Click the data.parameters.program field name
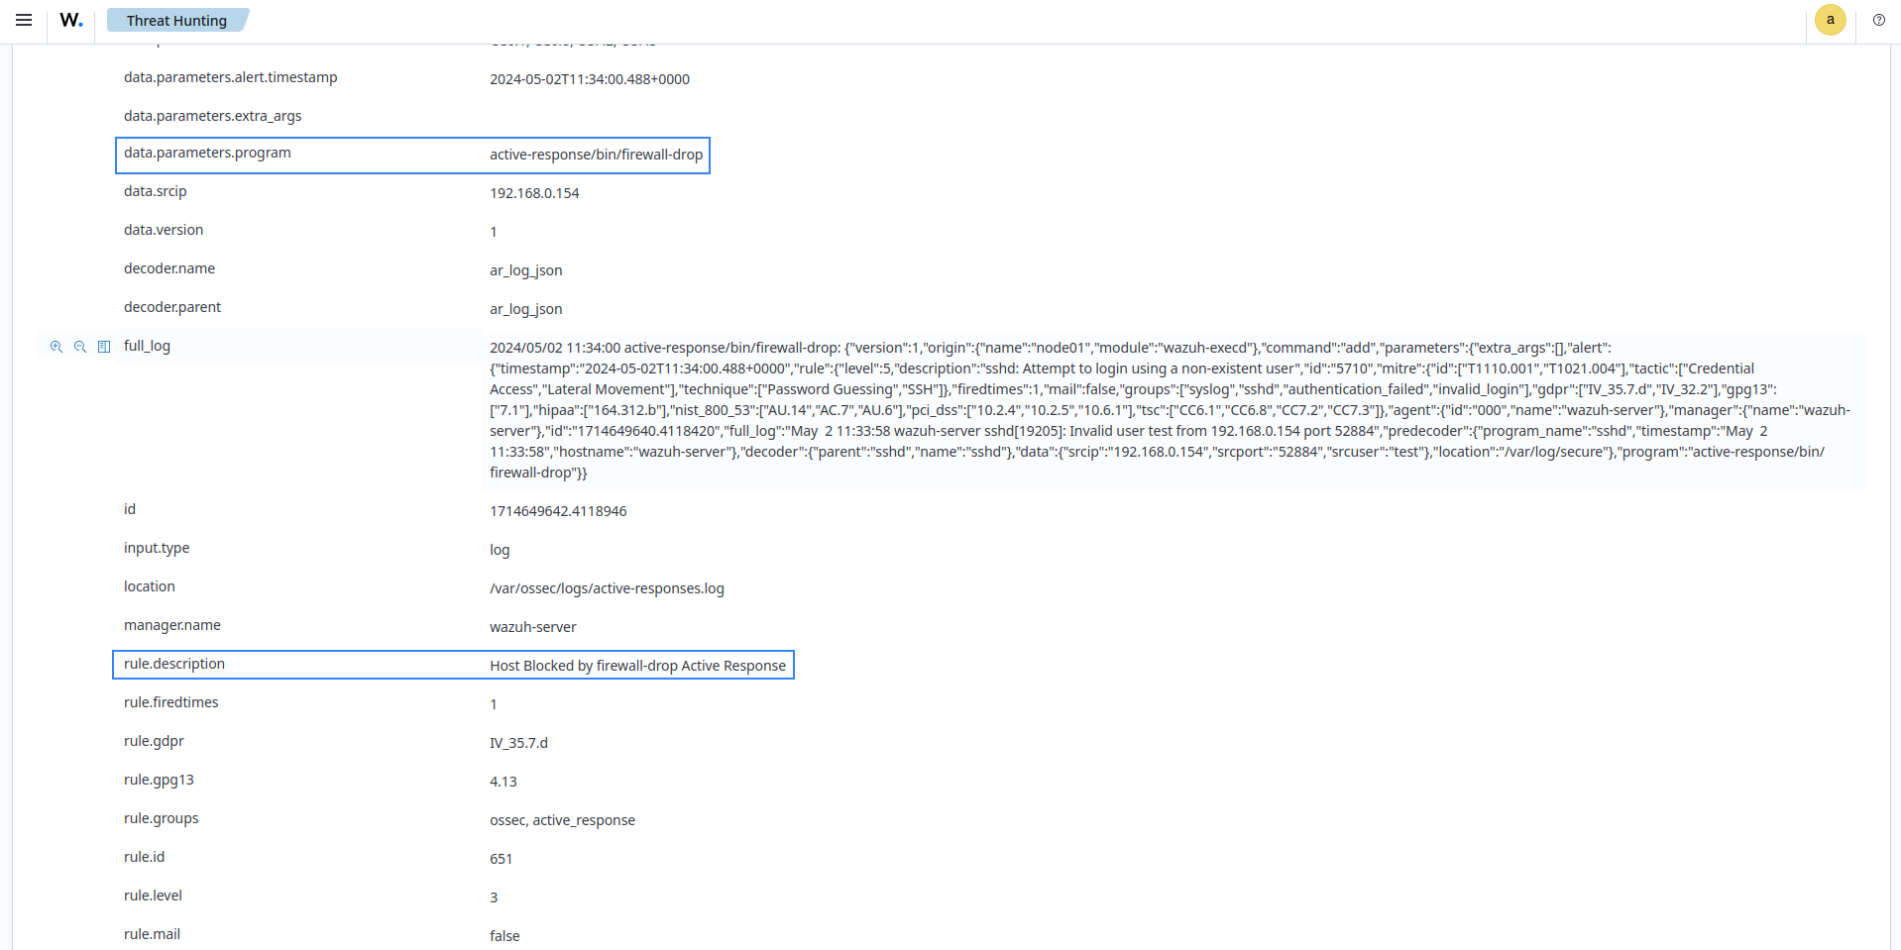 point(207,153)
